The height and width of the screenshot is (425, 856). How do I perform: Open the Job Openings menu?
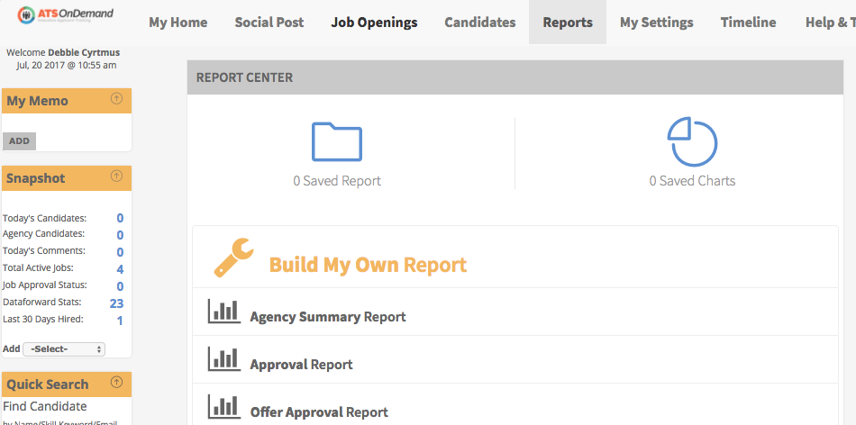[374, 23]
